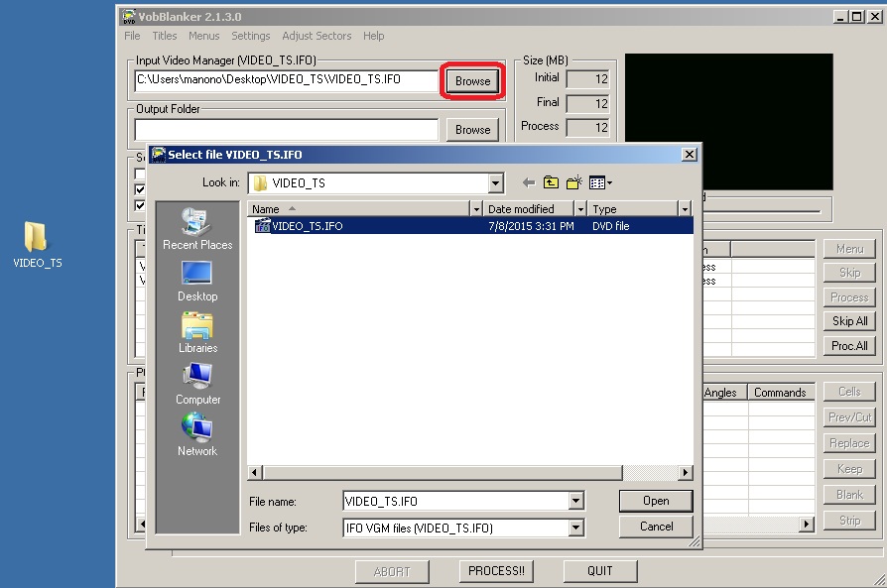Click the Name column header
Image resolution: width=887 pixels, height=588 pixels.
[x=358, y=209]
